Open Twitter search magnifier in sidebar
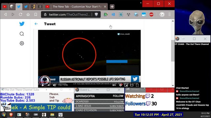The width and height of the screenshot is (211, 118). pos(22,34)
